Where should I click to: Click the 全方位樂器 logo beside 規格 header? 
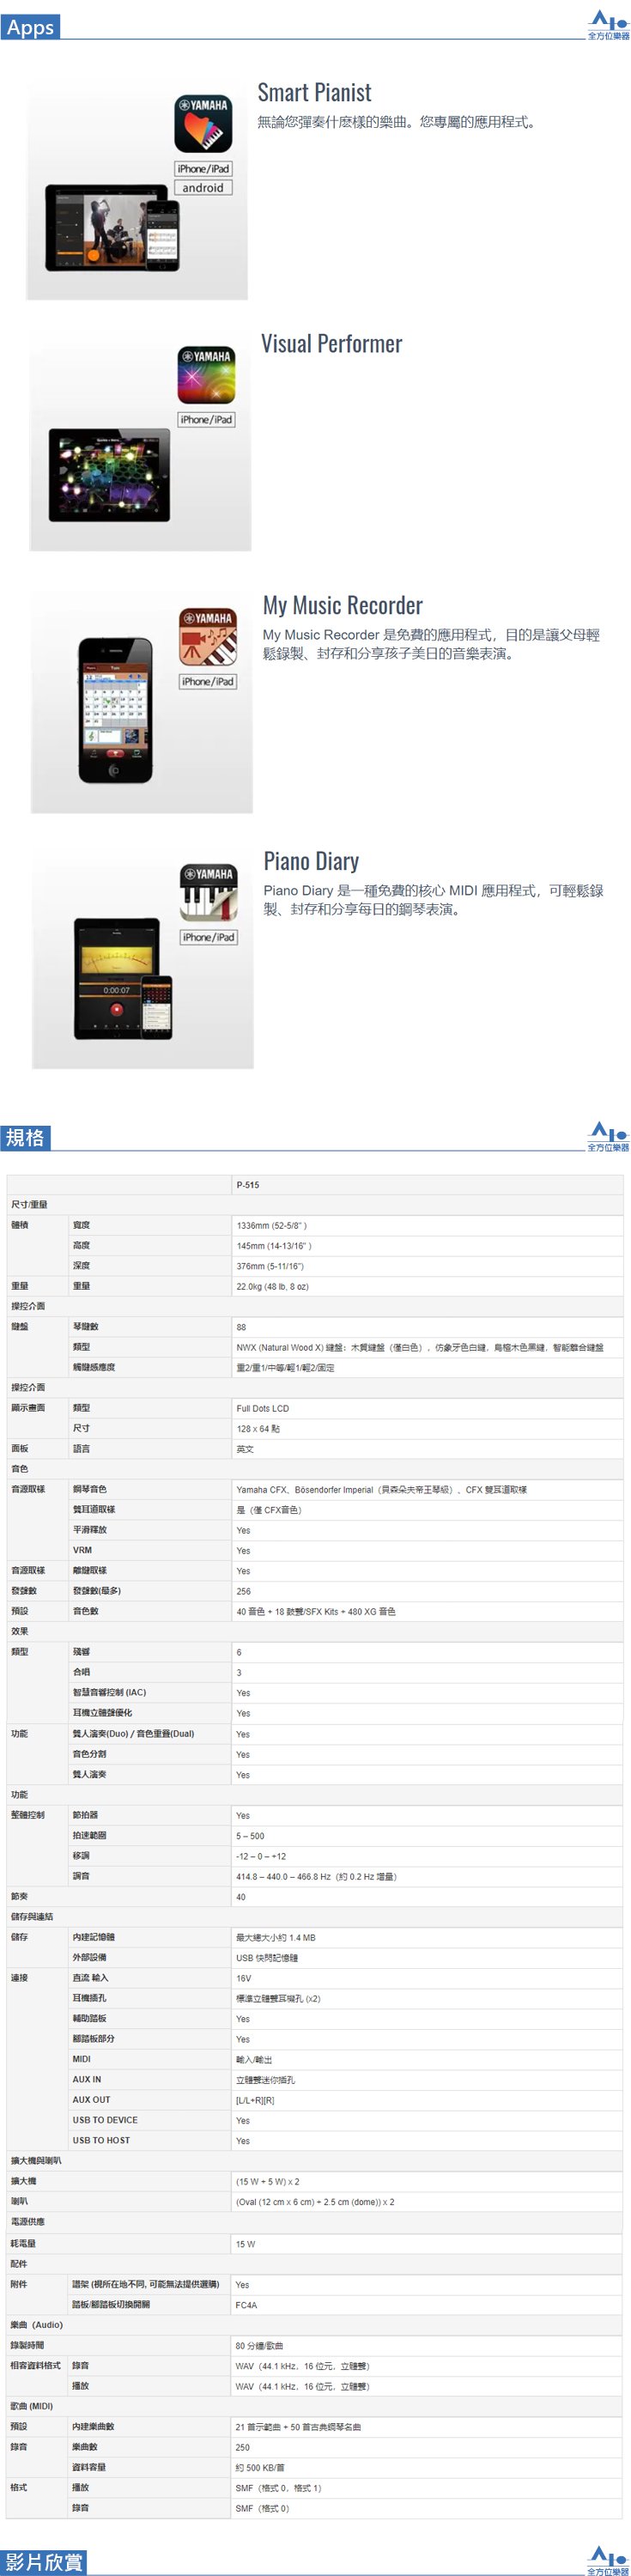(608, 1136)
